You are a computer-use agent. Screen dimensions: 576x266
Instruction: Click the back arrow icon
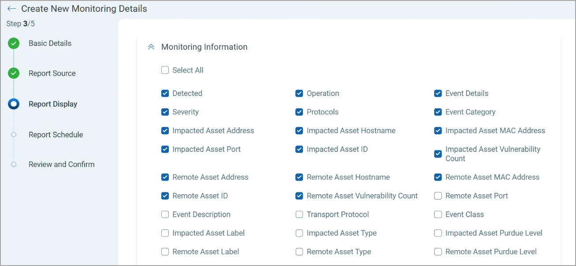[12, 9]
